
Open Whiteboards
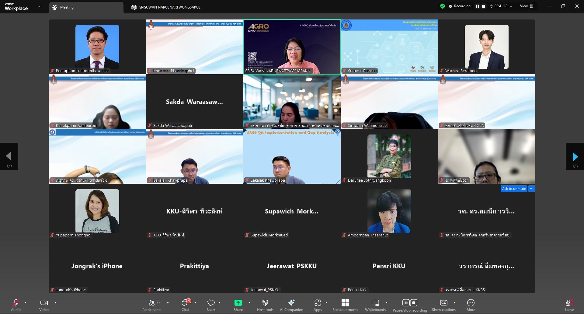coord(375,305)
